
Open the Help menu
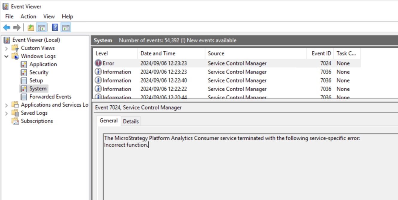click(x=67, y=17)
